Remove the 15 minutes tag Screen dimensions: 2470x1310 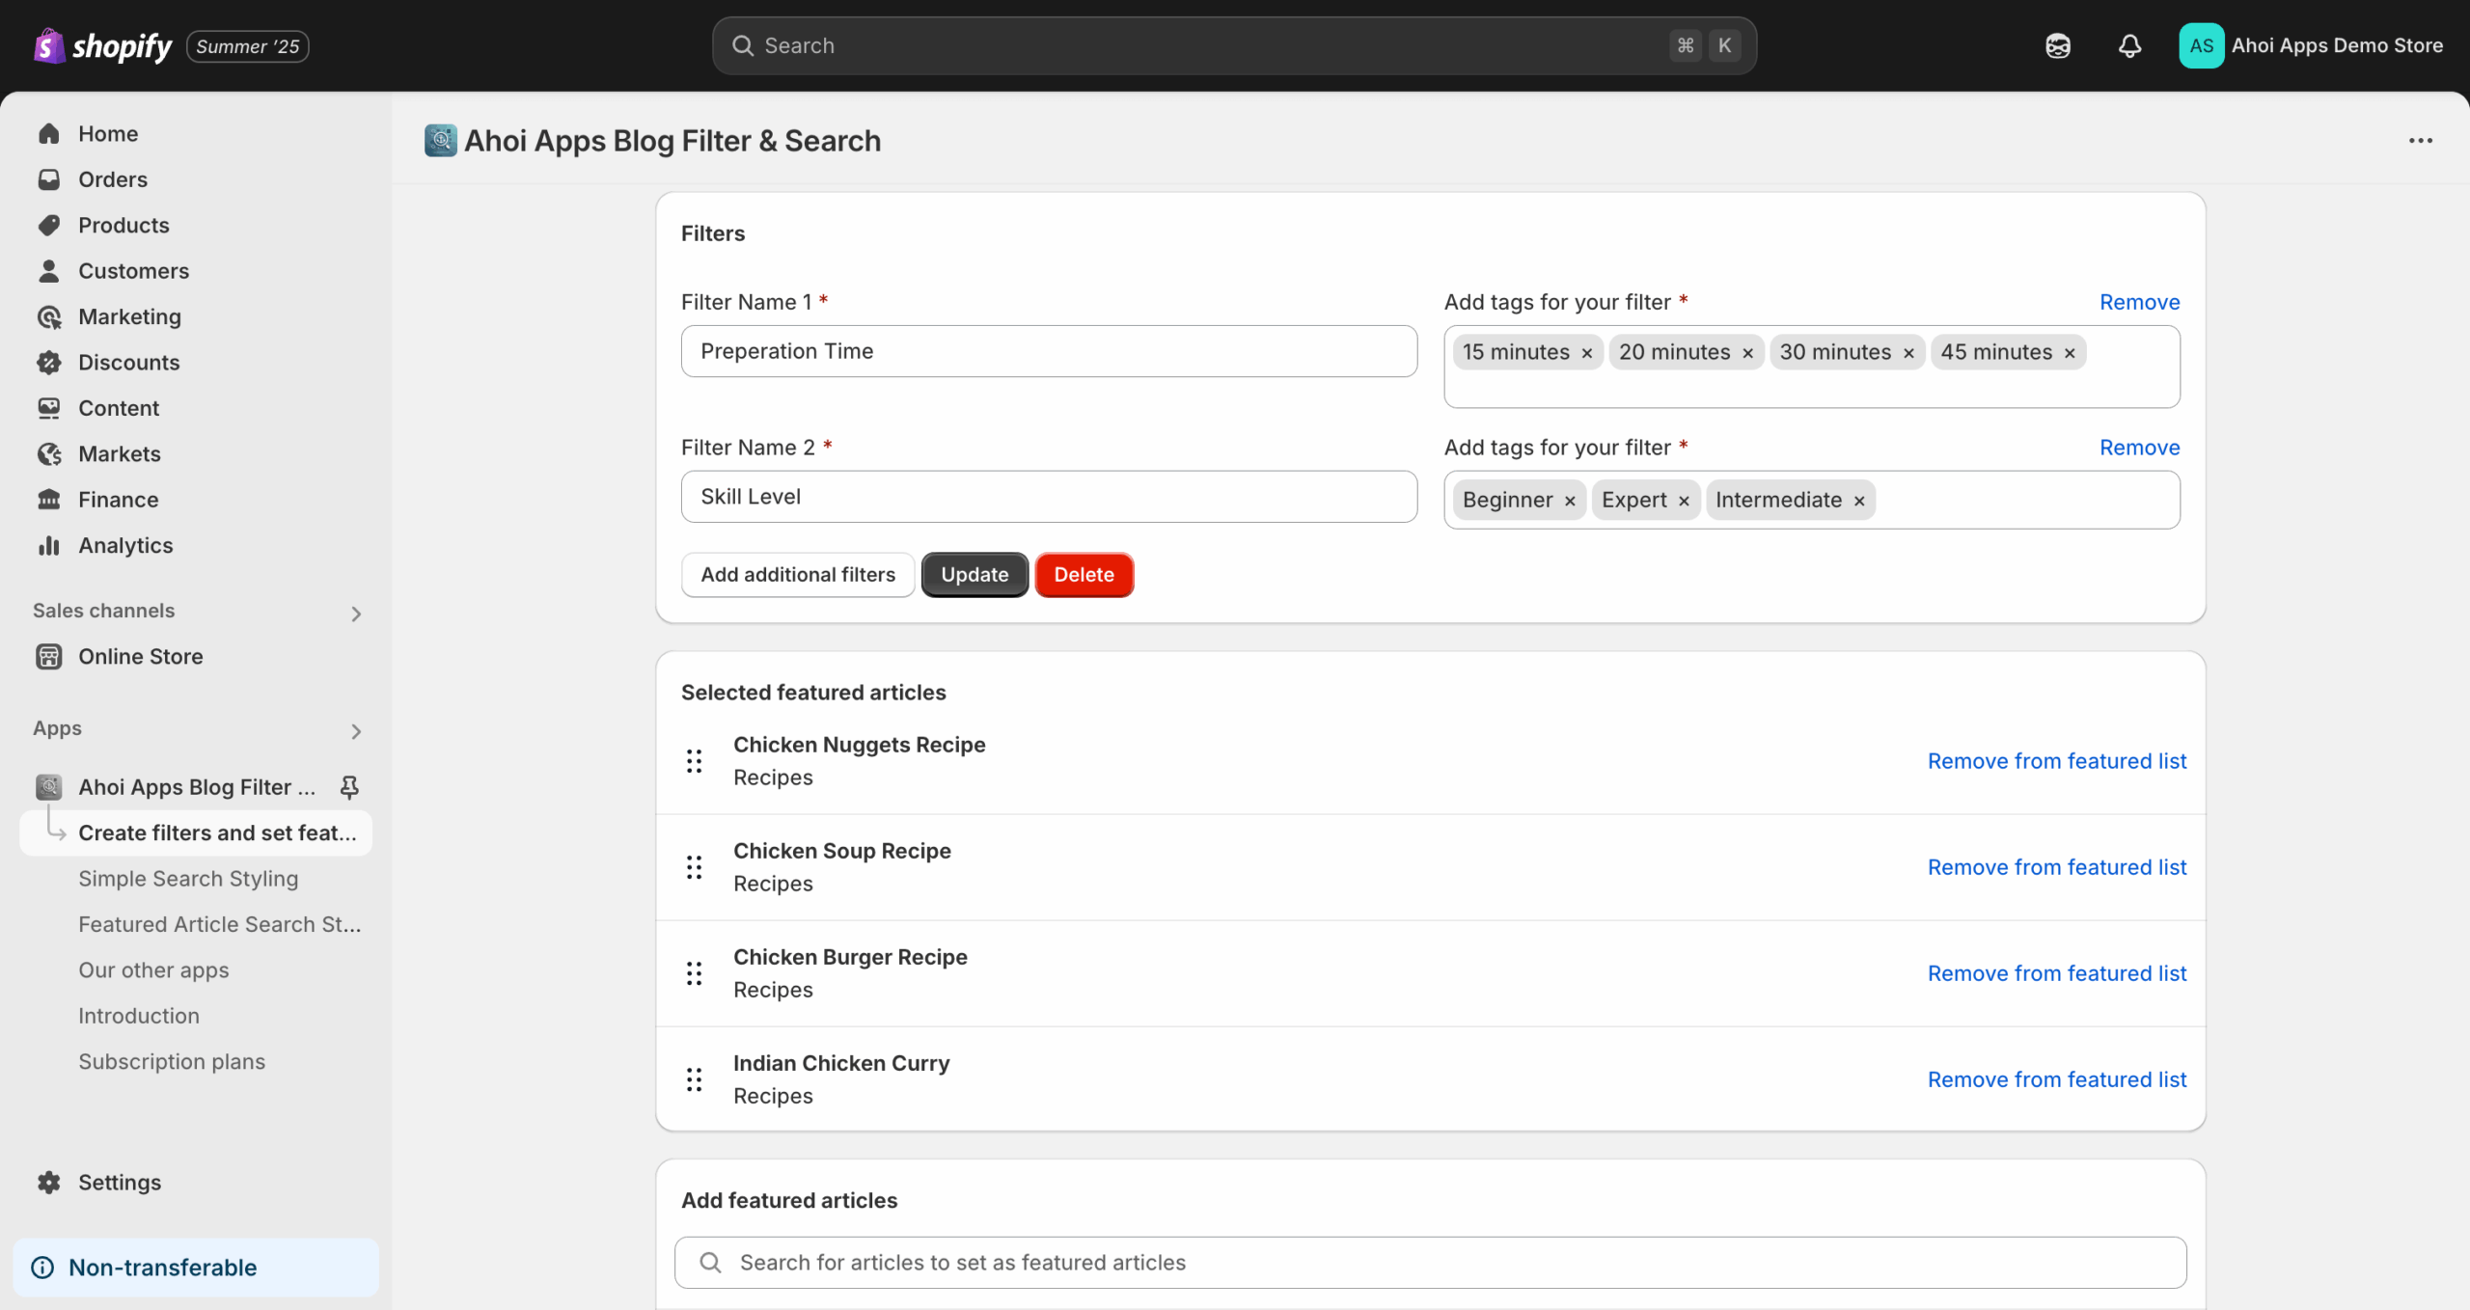[x=1586, y=353]
